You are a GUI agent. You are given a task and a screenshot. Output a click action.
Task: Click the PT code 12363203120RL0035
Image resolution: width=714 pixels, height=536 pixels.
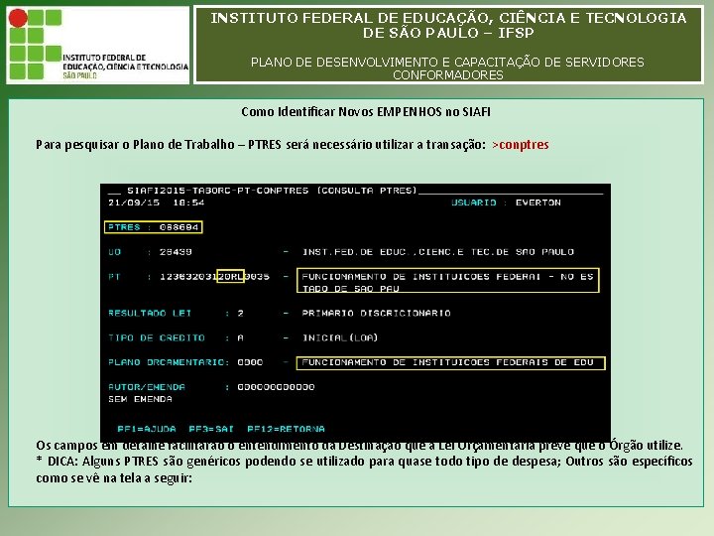pos(214,277)
